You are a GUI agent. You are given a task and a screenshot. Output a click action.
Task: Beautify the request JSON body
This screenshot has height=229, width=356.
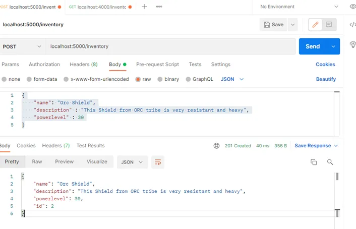326,79
